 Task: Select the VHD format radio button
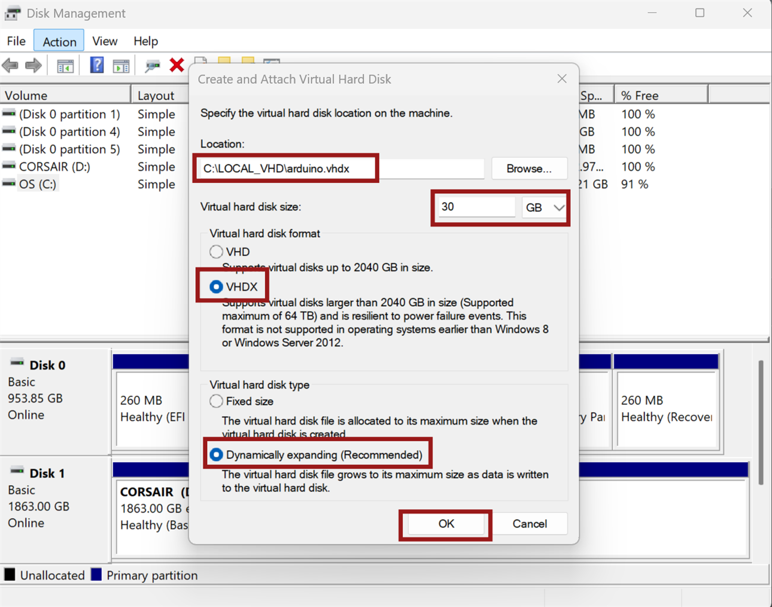[216, 252]
